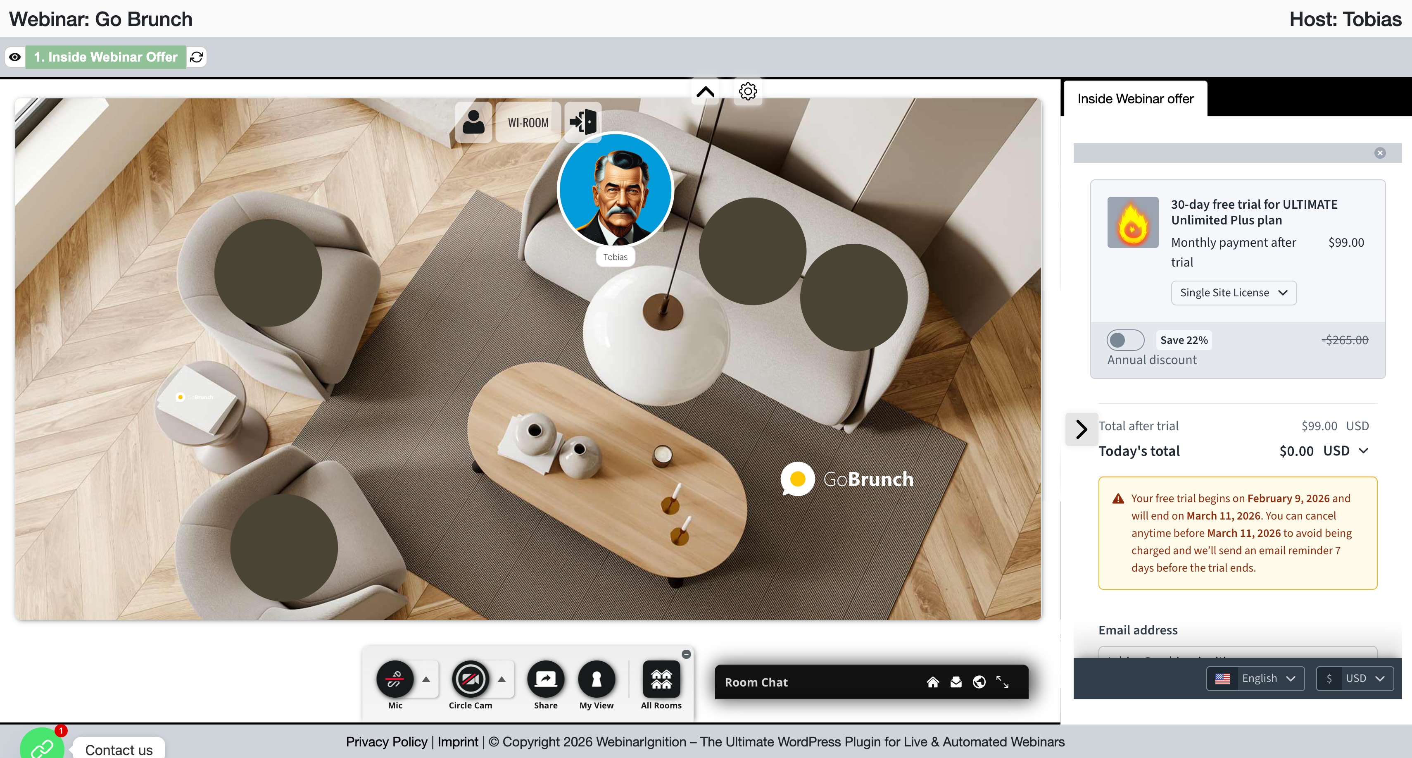This screenshot has height=758, width=1412.
Task: Open room settings gear icon
Action: (x=748, y=92)
